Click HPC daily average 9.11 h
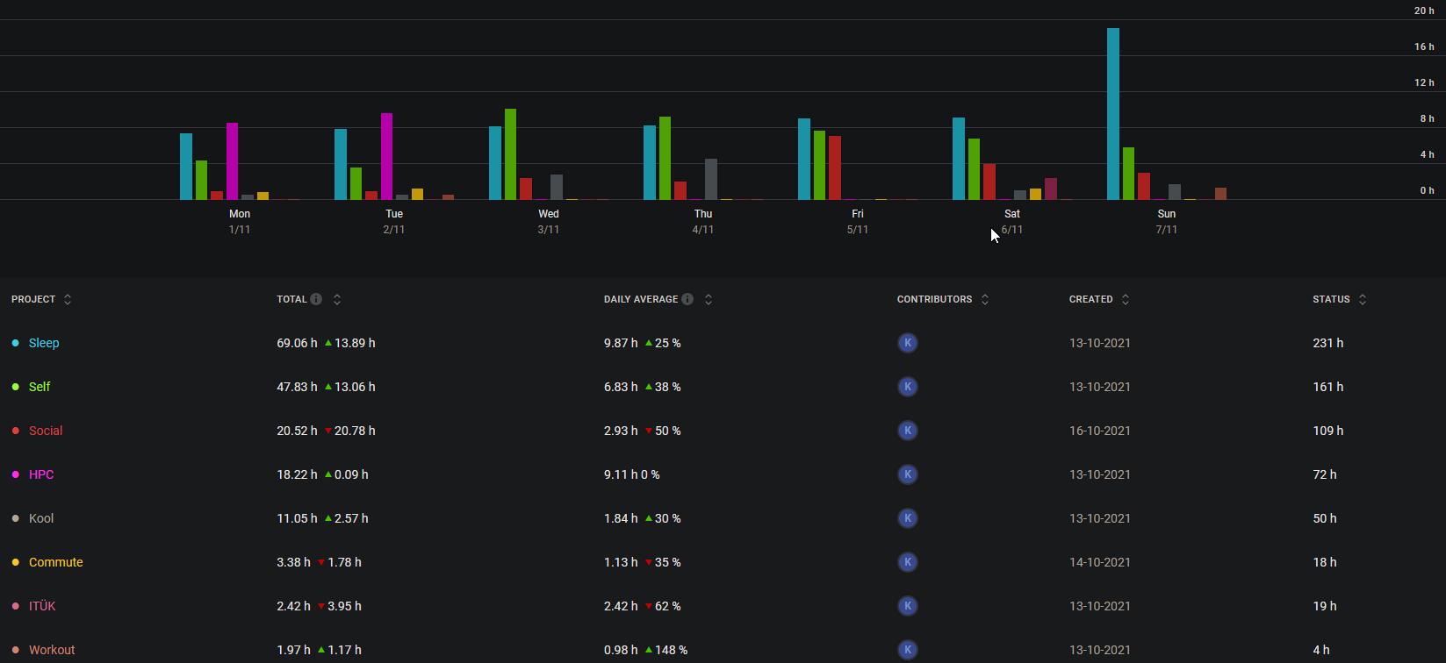 tap(621, 474)
